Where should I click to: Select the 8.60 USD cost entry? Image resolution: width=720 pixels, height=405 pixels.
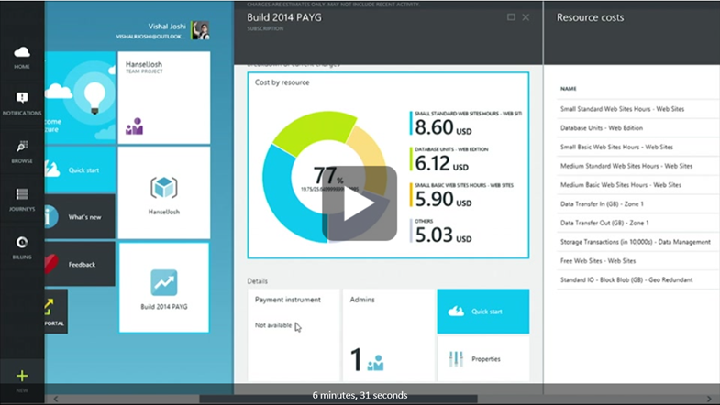466,124
